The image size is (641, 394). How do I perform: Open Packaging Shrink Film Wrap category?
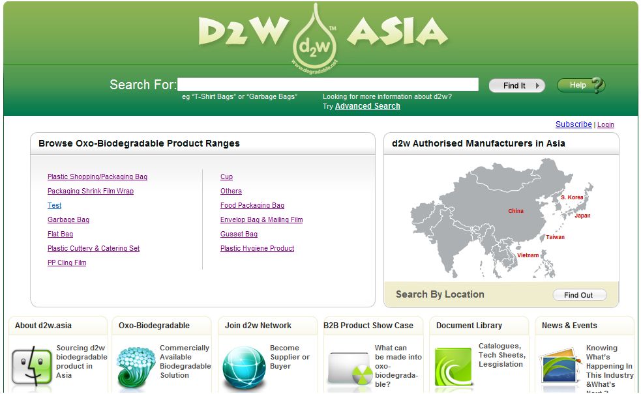[x=91, y=191]
